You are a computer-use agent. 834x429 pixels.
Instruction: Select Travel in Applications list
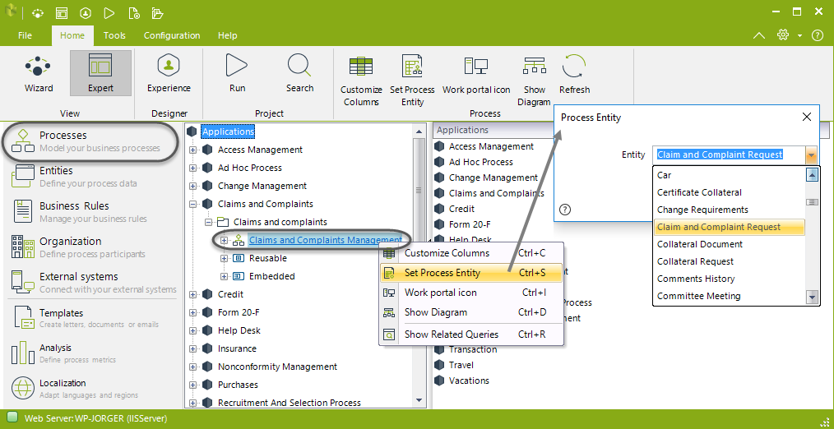[x=461, y=365]
